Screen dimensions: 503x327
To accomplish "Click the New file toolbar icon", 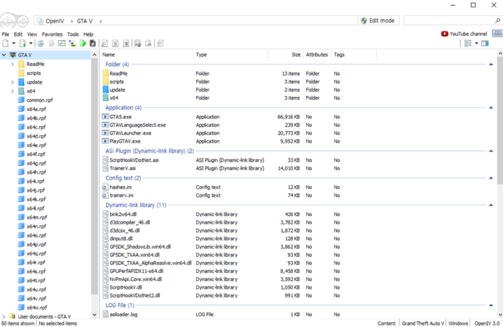I will click(x=6, y=43).
